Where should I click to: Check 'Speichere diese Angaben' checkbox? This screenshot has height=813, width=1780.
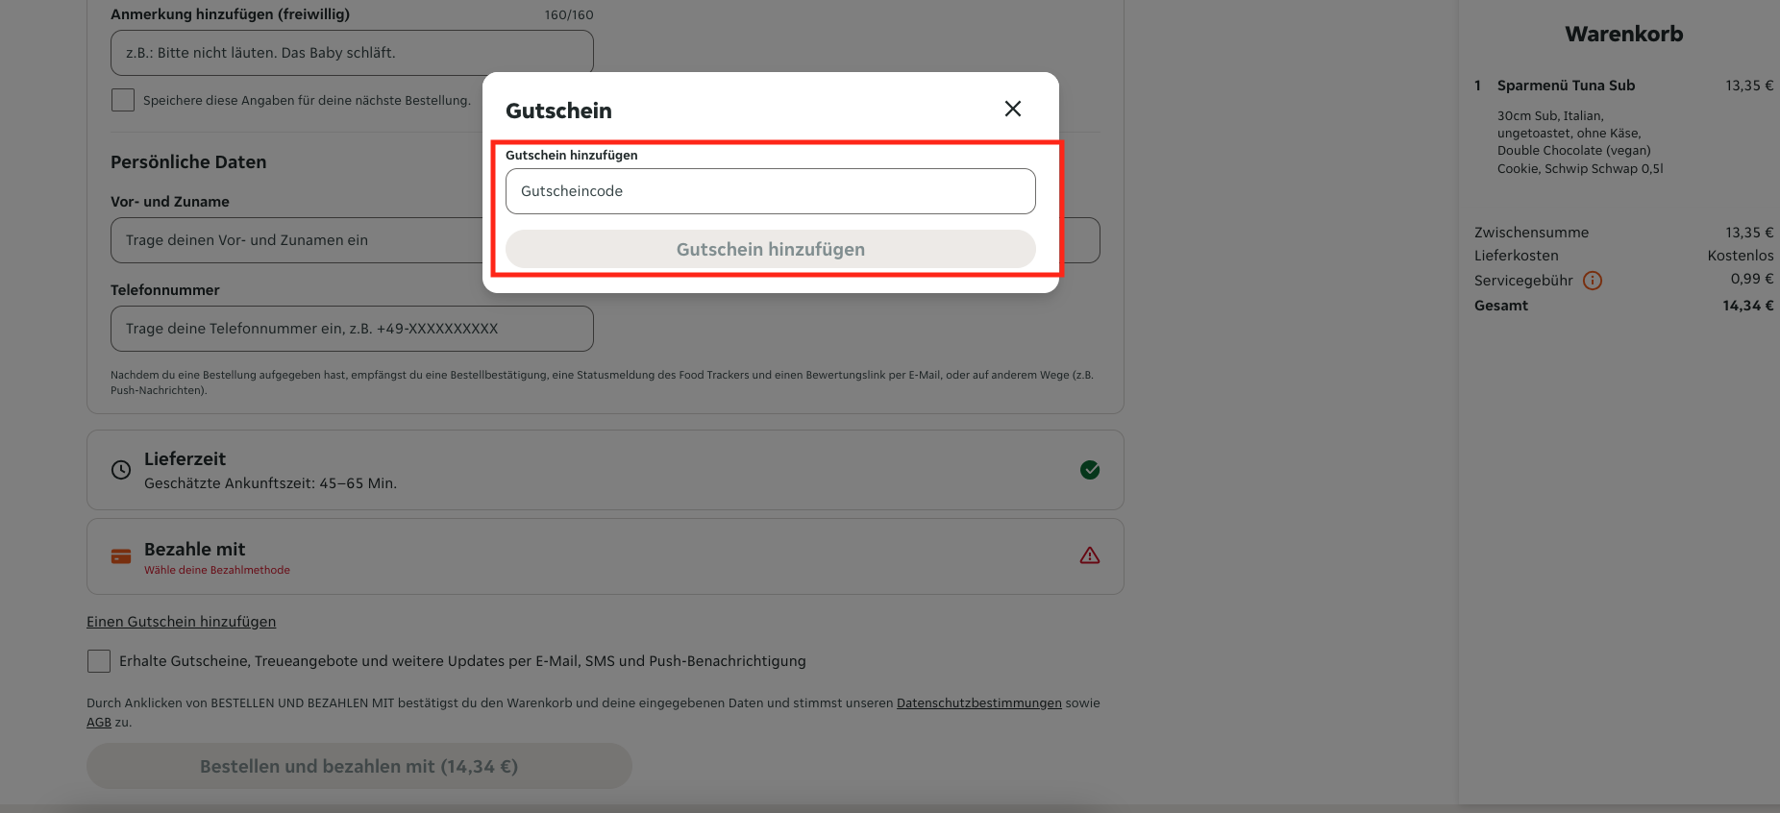pos(123,100)
